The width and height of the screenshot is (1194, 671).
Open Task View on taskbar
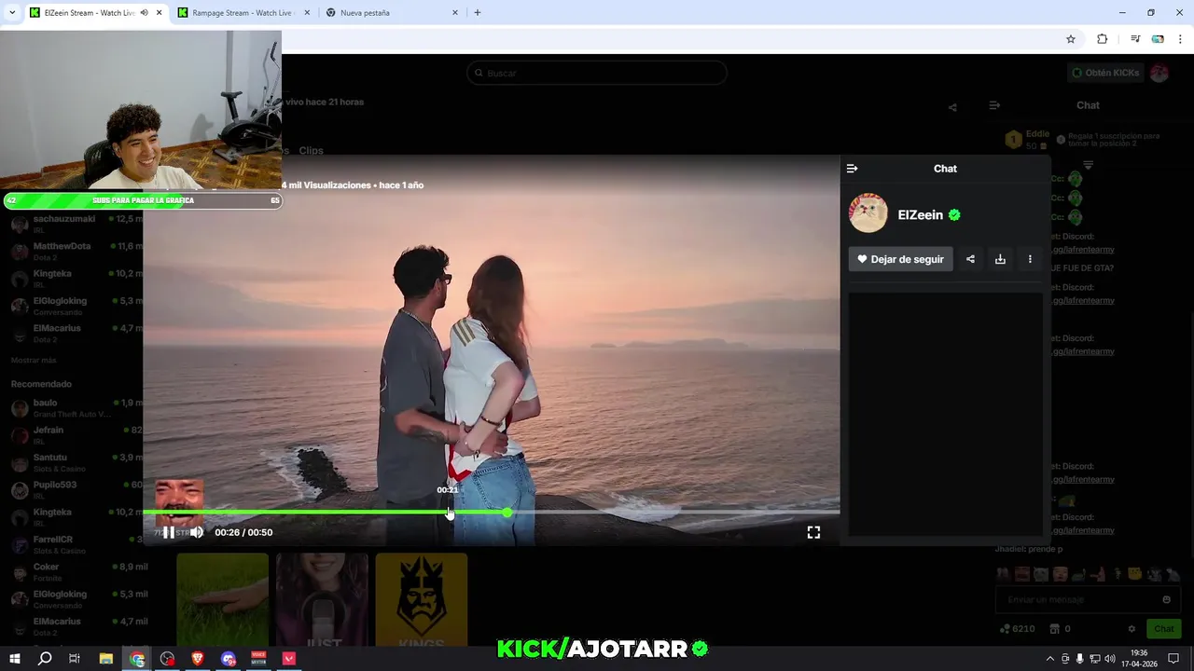point(75,659)
